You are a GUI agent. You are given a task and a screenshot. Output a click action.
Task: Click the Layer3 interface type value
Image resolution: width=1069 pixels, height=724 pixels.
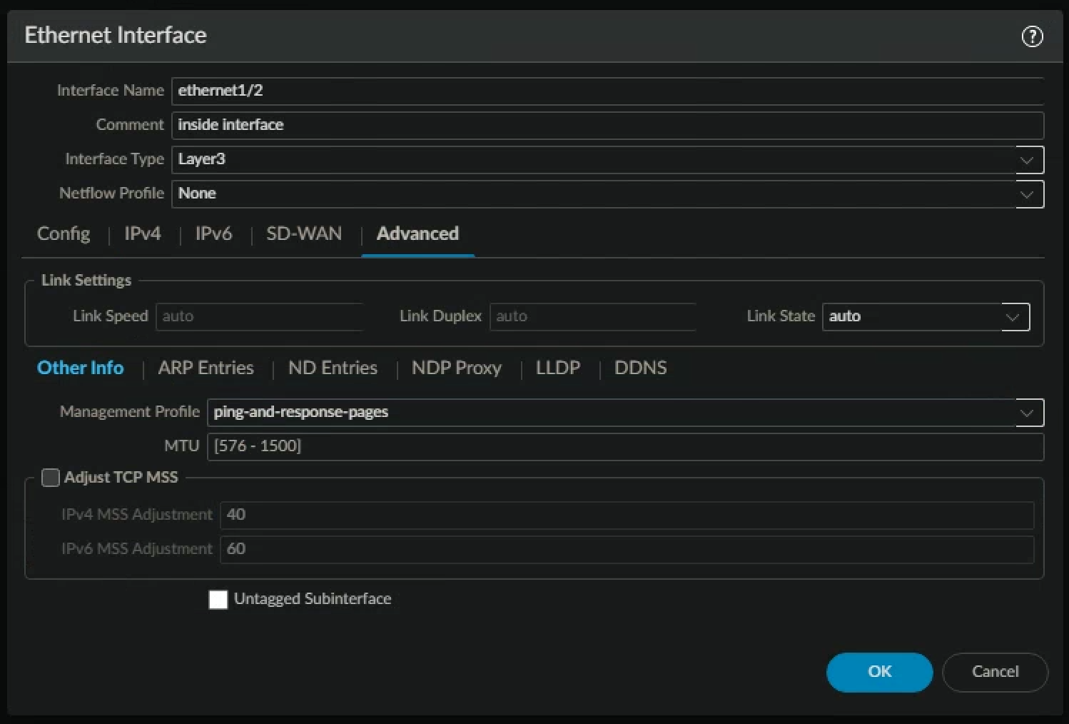pyautogui.click(x=202, y=159)
